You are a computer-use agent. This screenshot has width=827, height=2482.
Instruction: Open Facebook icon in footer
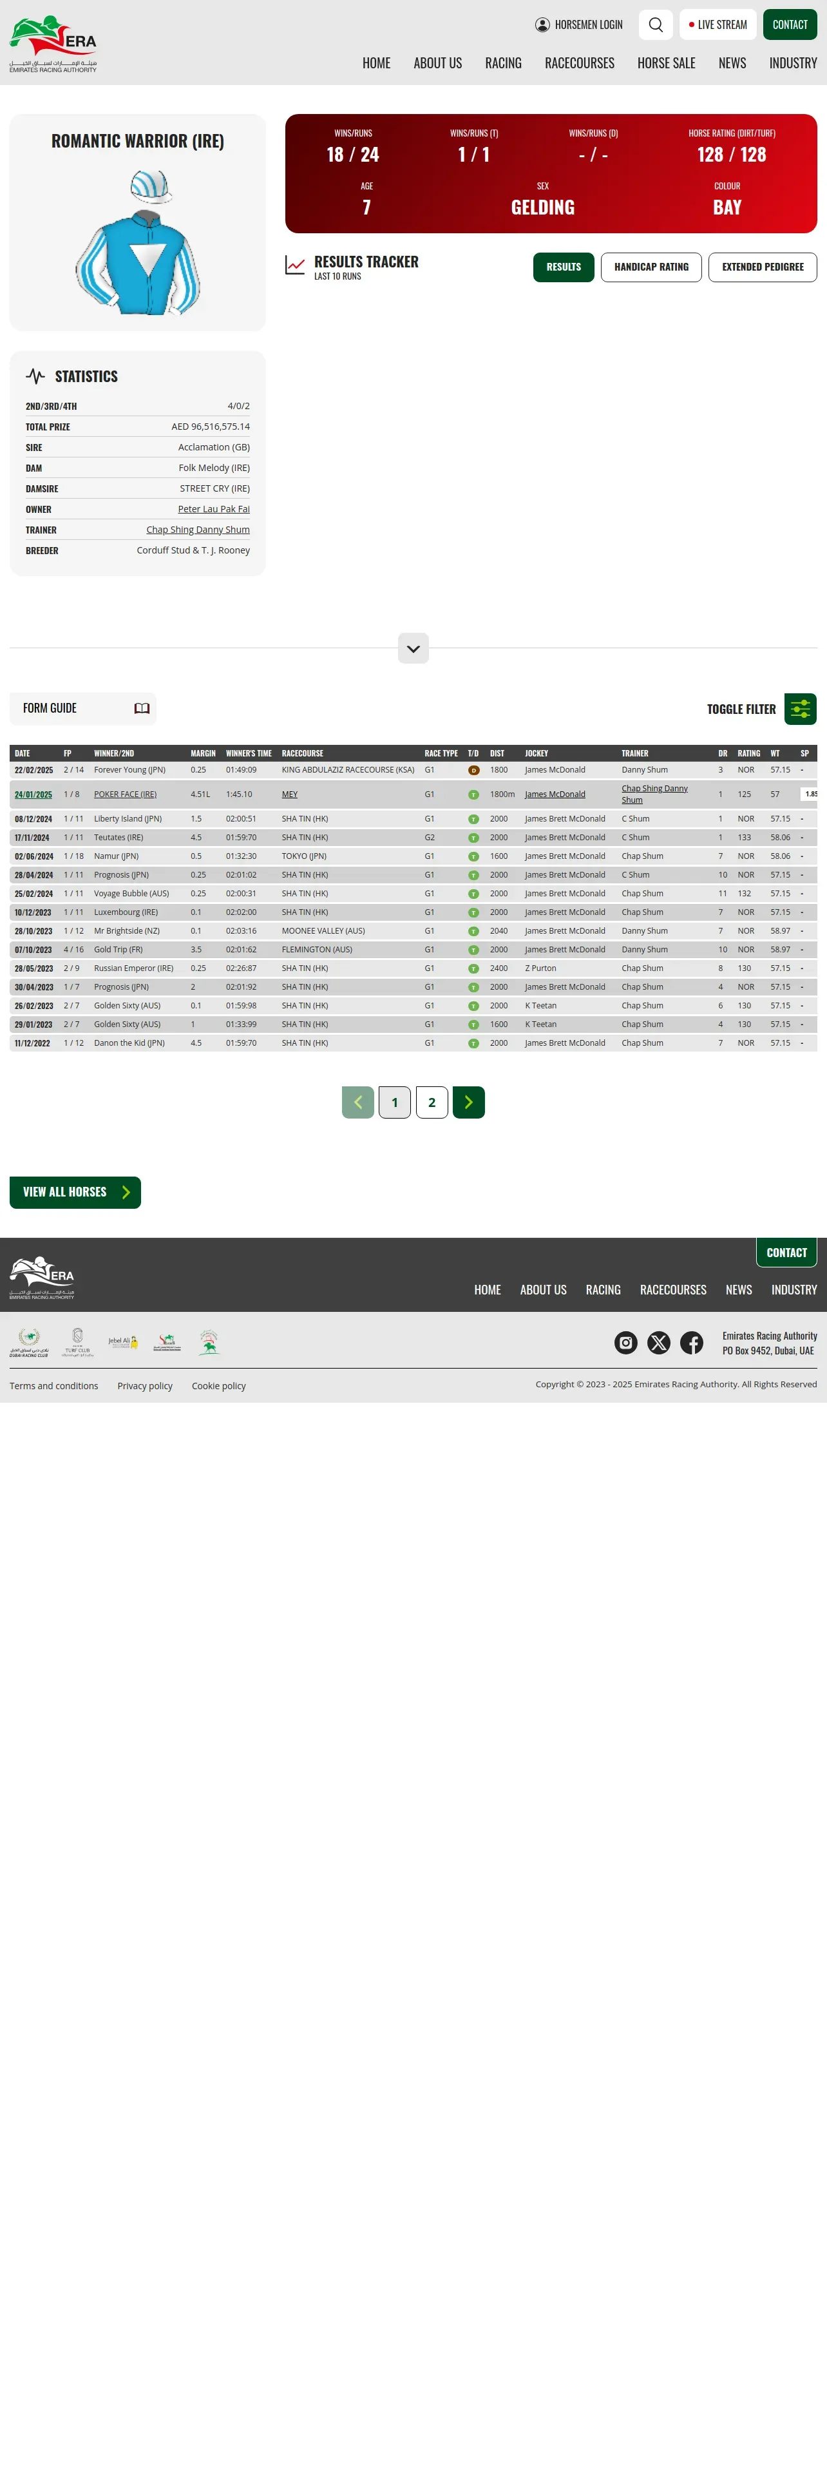pyautogui.click(x=691, y=1342)
